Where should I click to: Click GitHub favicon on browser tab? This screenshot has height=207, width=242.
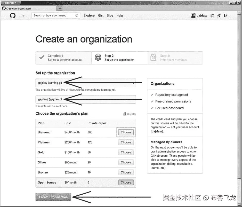[x=4, y=9]
